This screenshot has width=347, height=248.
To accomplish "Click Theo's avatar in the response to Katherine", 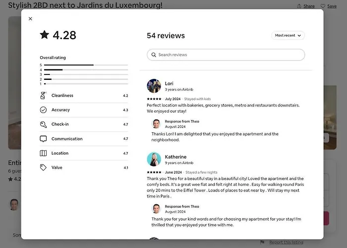I will point(156,209).
